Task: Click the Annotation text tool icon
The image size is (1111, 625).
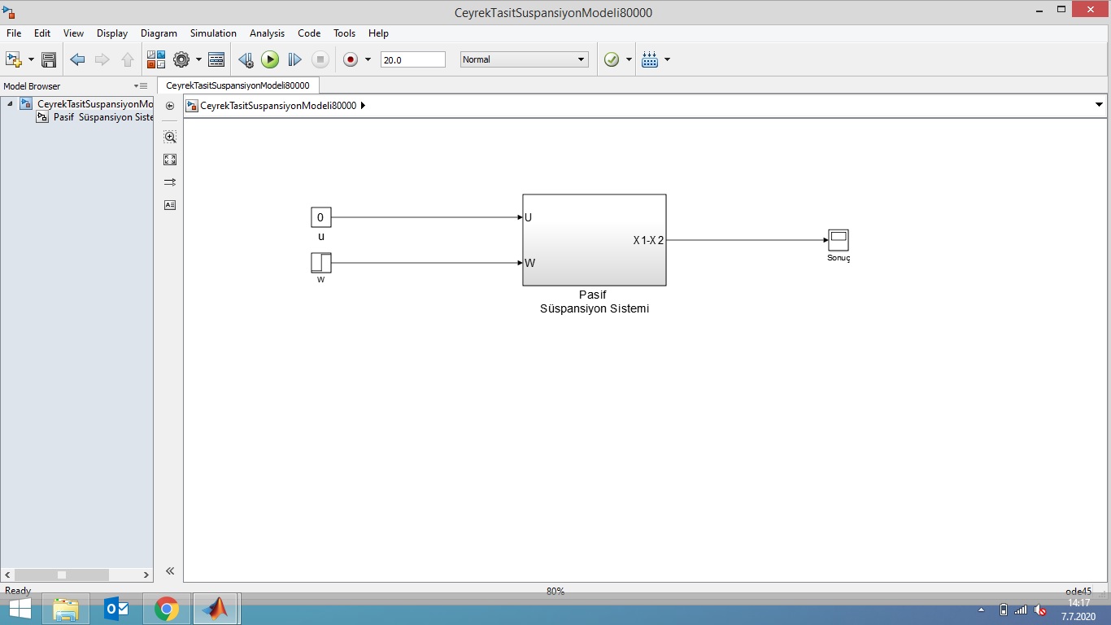Action: pos(170,205)
